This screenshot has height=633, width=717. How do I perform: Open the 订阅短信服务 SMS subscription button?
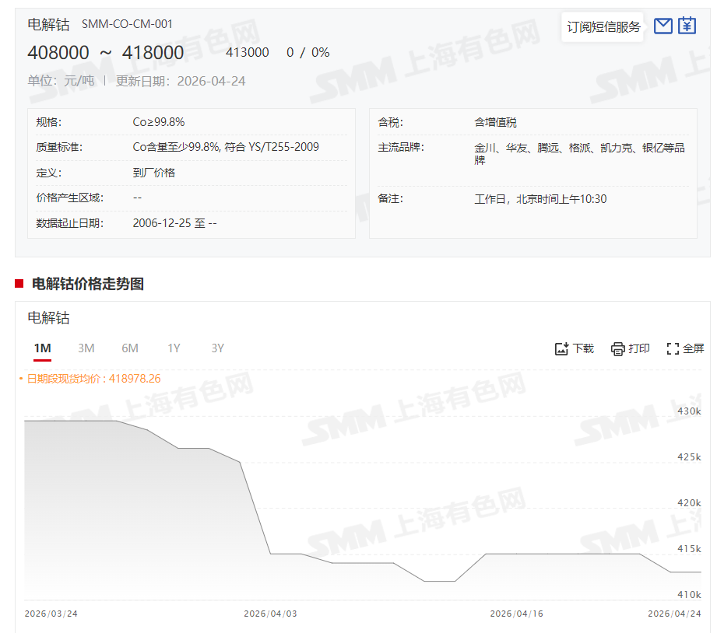click(x=603, y=27)
